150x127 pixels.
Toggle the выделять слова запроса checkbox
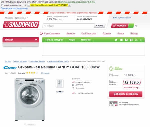[2, 5]
